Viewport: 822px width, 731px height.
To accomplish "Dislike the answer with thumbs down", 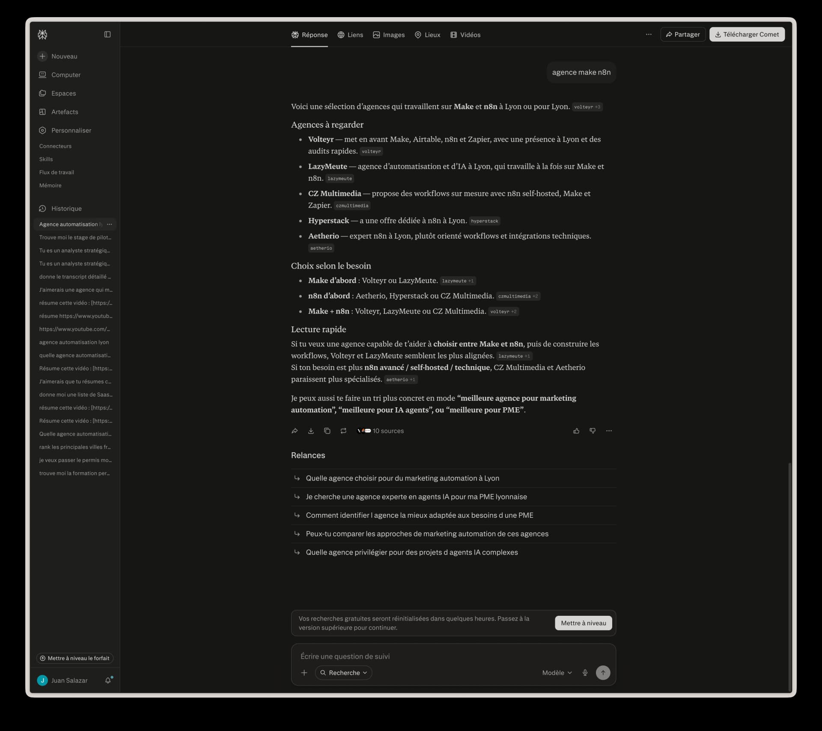I will (x=593, y=431).
